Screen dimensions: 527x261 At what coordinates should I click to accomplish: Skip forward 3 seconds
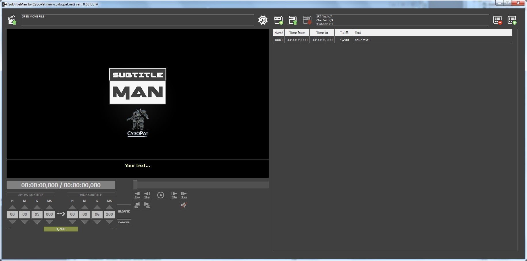(x=174, y=195)
